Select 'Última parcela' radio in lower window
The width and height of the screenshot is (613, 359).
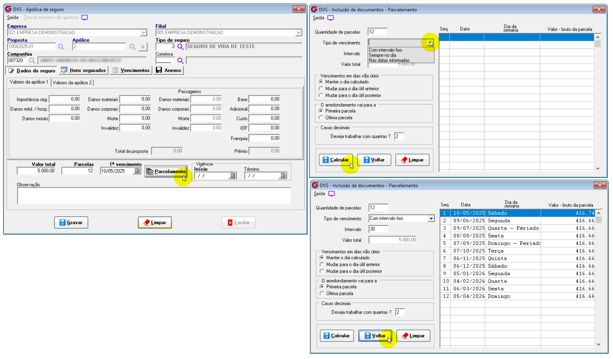point(322,293)
